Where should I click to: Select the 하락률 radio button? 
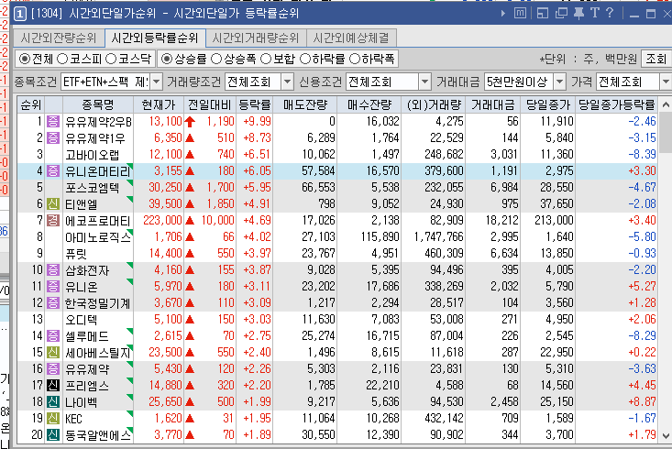305,59
